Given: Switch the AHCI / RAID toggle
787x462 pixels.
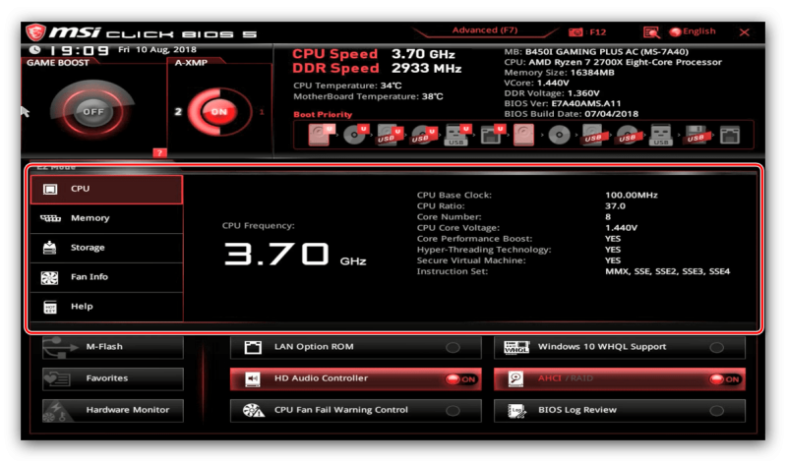Looking at the screenshot, I should click(724, 379).
